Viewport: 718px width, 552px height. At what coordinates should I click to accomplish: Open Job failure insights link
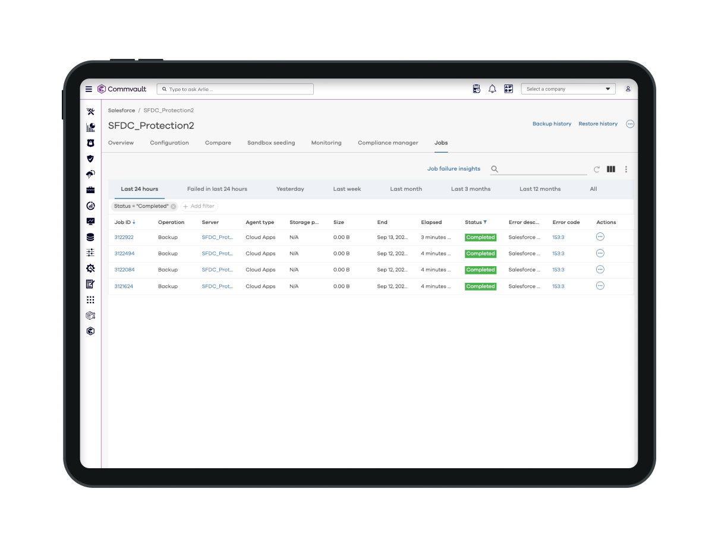point(454,169)
